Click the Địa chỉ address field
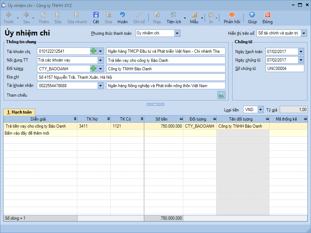This screenshot has height=233, width=311. pyautogui.click(x=131, y=77)
